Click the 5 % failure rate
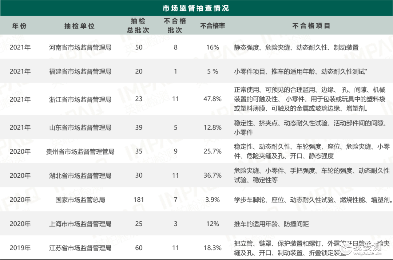 213,71
